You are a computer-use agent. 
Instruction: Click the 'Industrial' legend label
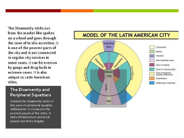(160, 56)
